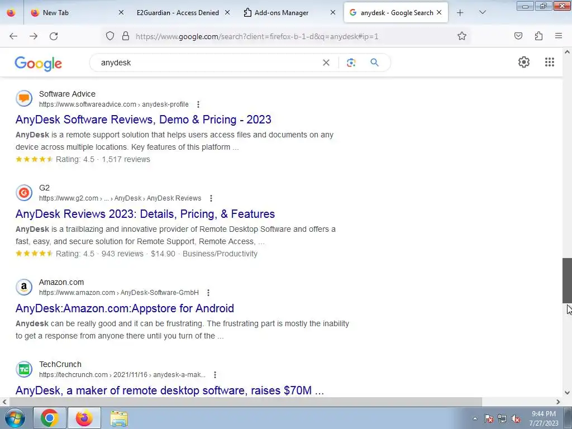Image resolution: width=572 pixels, height=429 pixels.
Task: Open the Windows Start menu
Action: click(x=14, y=418)
